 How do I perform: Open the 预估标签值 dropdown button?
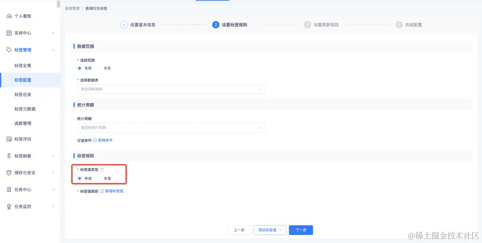(x=270, y=230)
